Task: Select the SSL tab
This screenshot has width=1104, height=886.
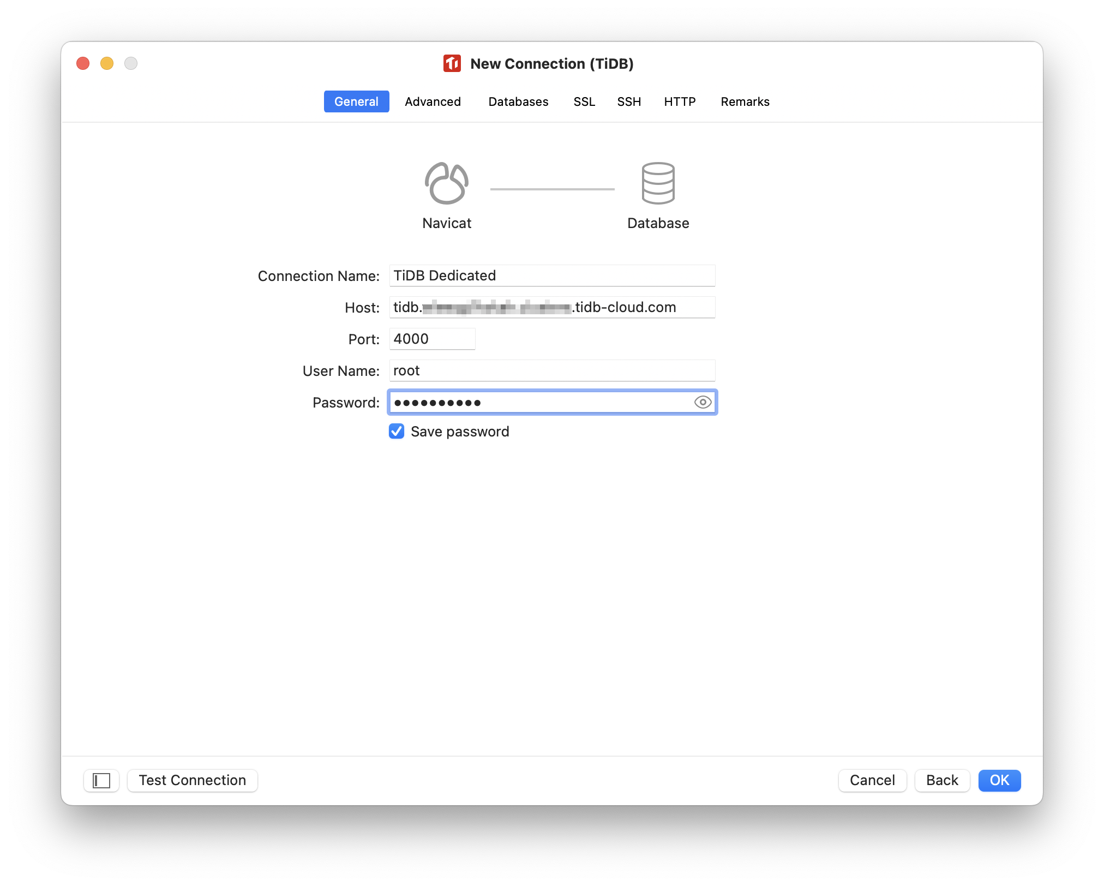Action: (x=583, y=101)
